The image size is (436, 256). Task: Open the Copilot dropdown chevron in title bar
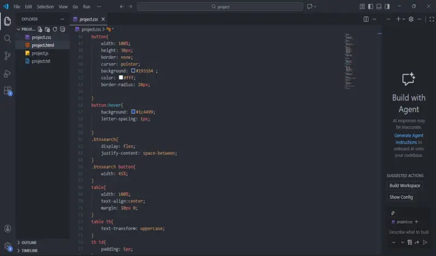pyautogui.click(x=315, y=7)
